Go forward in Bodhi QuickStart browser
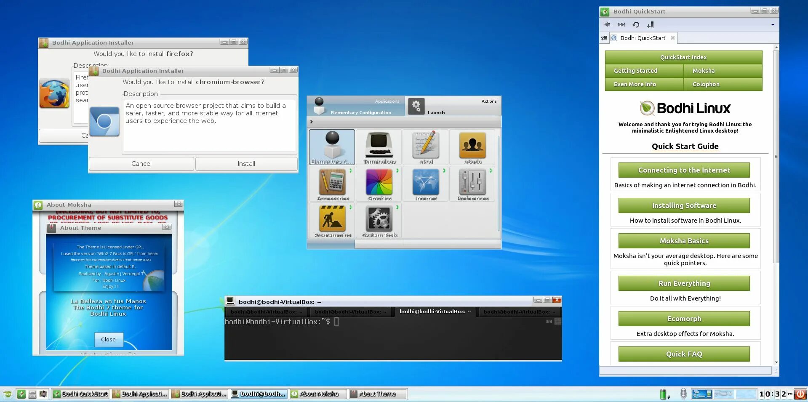The width and height of the screenshot is (808, 402). pos(621,24)
